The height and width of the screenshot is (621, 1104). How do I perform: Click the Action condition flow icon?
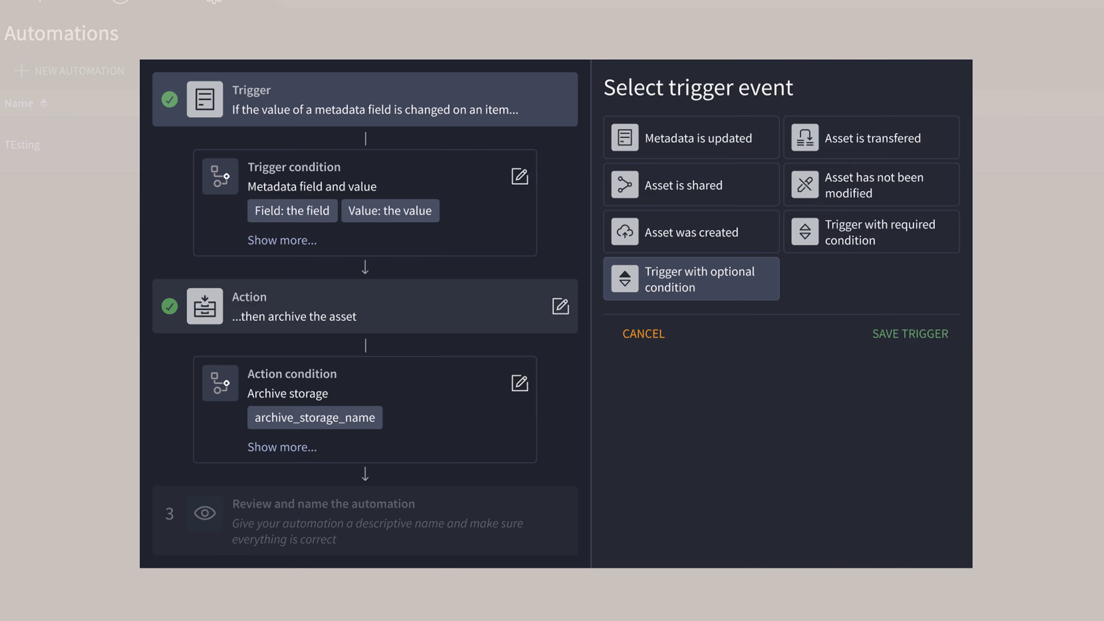[x=220, y=383]
